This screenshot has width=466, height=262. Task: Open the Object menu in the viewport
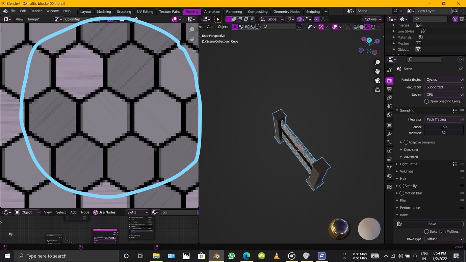click(x=223, y=27)
